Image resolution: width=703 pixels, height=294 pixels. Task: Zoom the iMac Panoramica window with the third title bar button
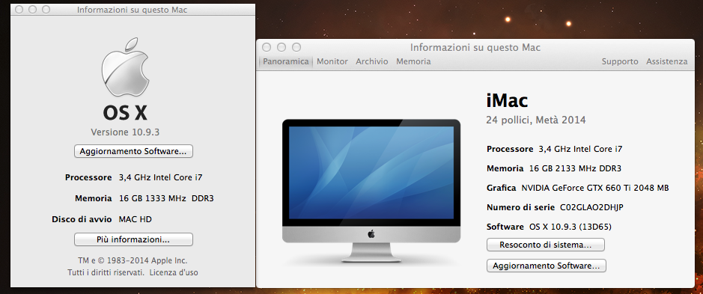[296, 47]
